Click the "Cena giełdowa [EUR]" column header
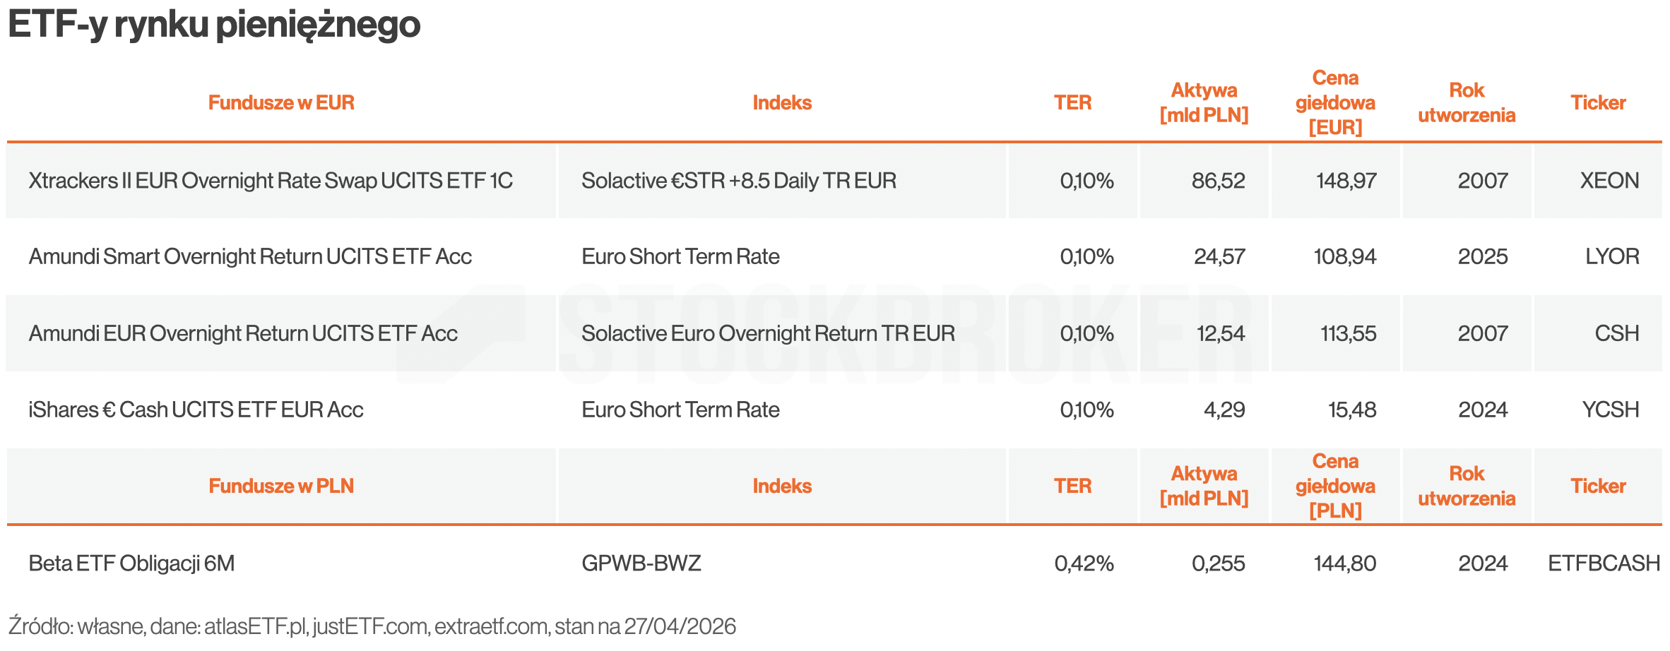Screen dimensions: 1670x651 pos(1335,103)
